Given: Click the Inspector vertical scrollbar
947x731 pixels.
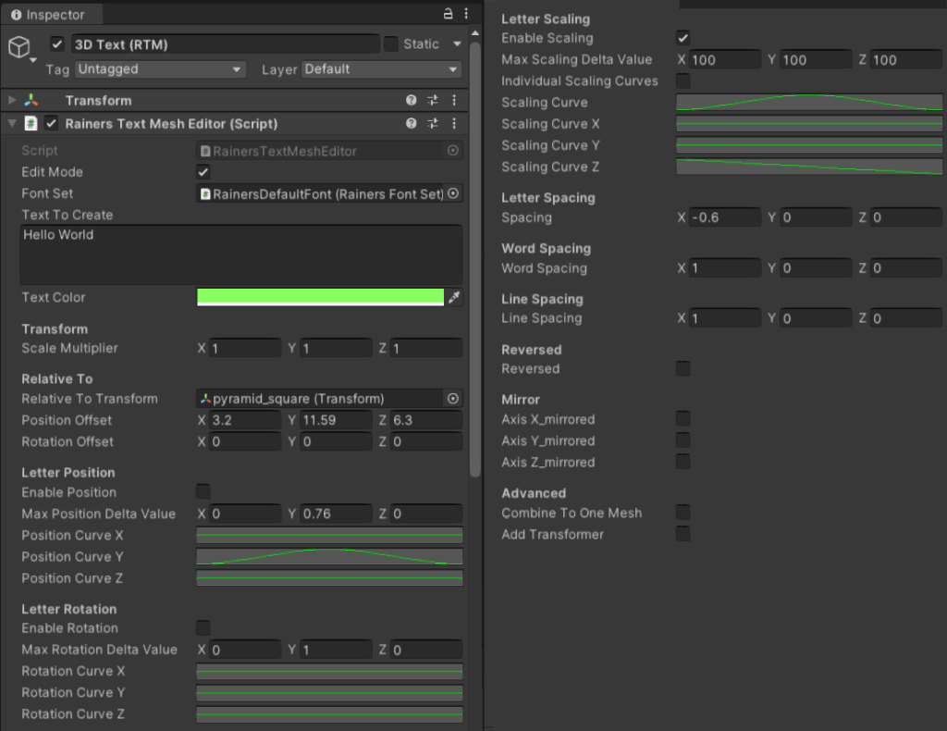Looking at the screenshot, I should click(x=475, y=260).
